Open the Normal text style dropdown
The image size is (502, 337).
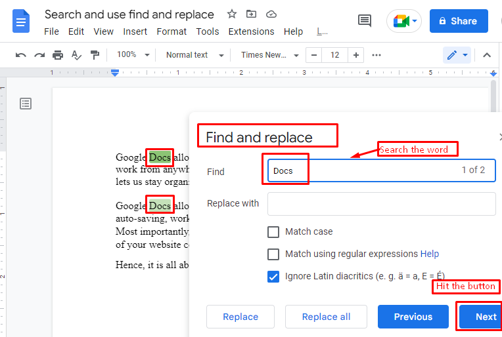pos(194,55)
